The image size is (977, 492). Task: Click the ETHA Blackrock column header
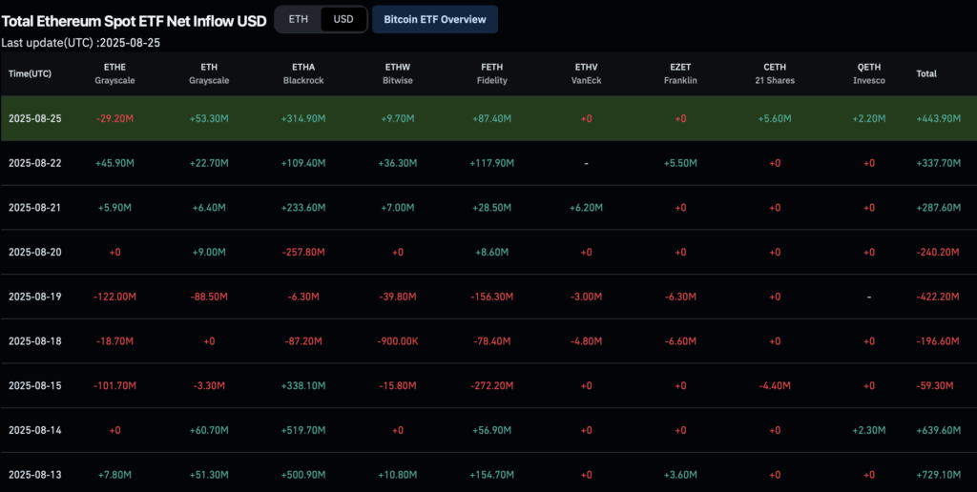coord(303,73)
